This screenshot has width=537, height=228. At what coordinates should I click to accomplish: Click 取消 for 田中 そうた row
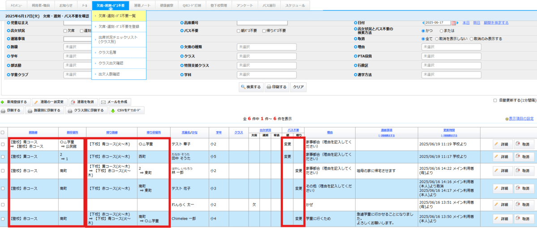524,156
